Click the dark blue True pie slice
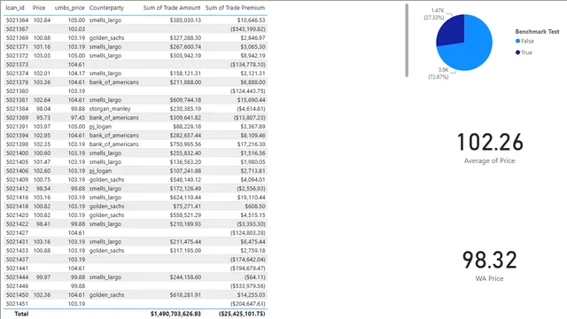This screenshot has height=319, width=567. [453, 31]
